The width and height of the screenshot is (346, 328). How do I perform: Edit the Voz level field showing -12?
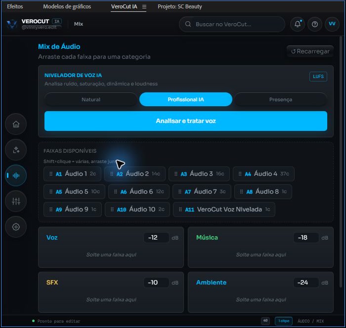point(156,238)
